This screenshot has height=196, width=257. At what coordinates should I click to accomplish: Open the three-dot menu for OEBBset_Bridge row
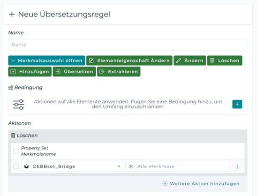(x=237, y=166)
